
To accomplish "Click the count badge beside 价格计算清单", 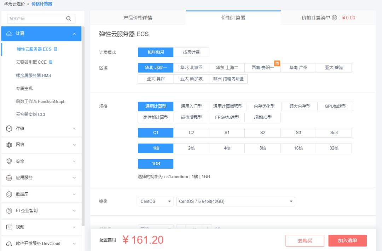I will point(335,18).
